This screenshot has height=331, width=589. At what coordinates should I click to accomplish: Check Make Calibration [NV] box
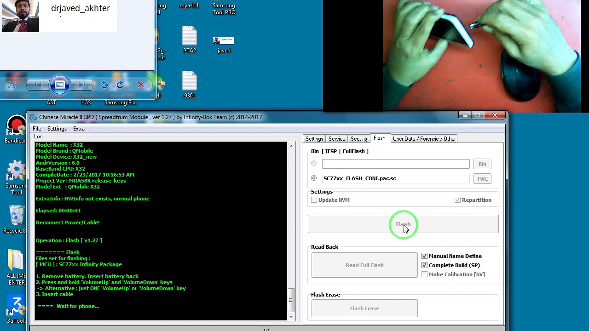(424, 274)
